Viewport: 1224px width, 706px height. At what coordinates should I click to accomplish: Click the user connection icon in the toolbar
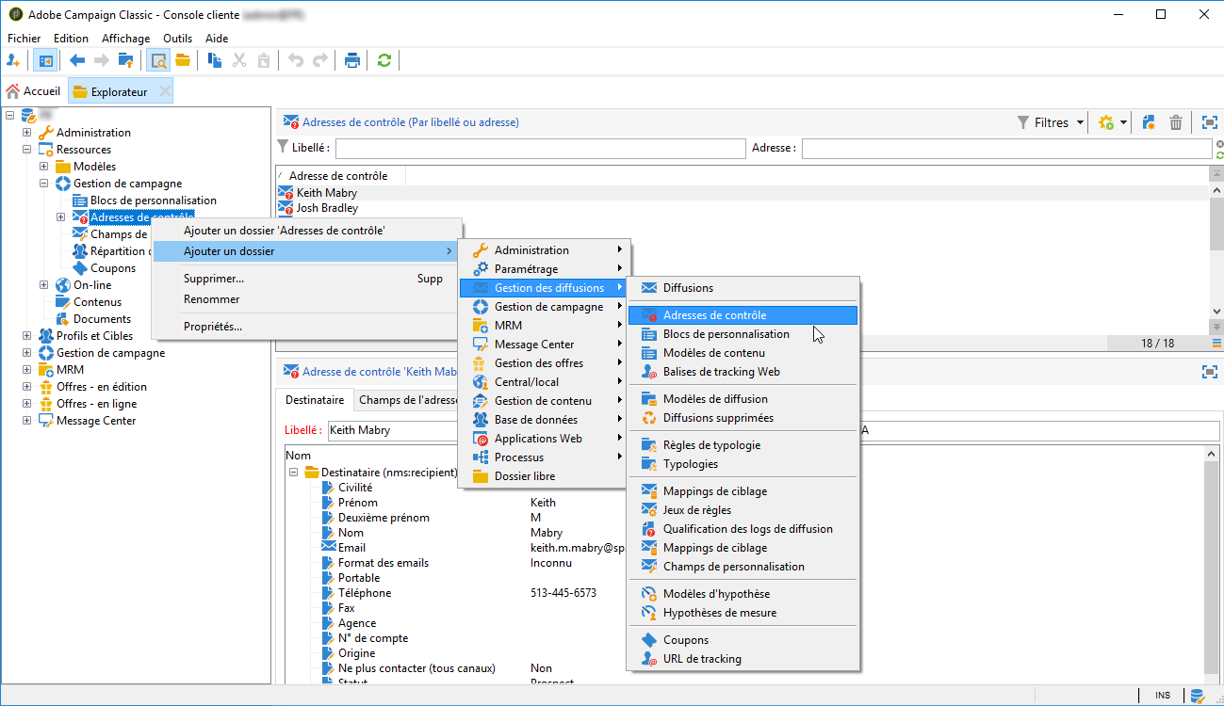[13, 60]
